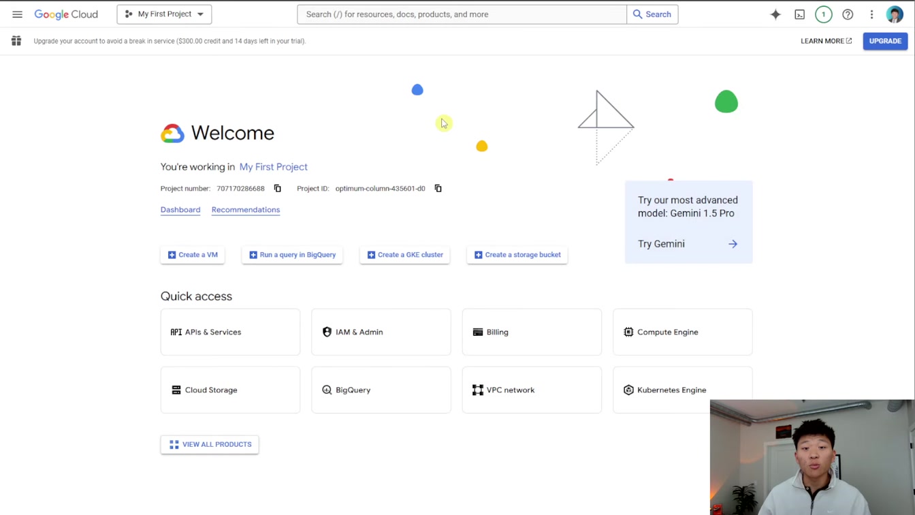Click the Gemini 1.5 Pro promo text
This screenshot has width=915, height=515.
[x=688, y=206]
